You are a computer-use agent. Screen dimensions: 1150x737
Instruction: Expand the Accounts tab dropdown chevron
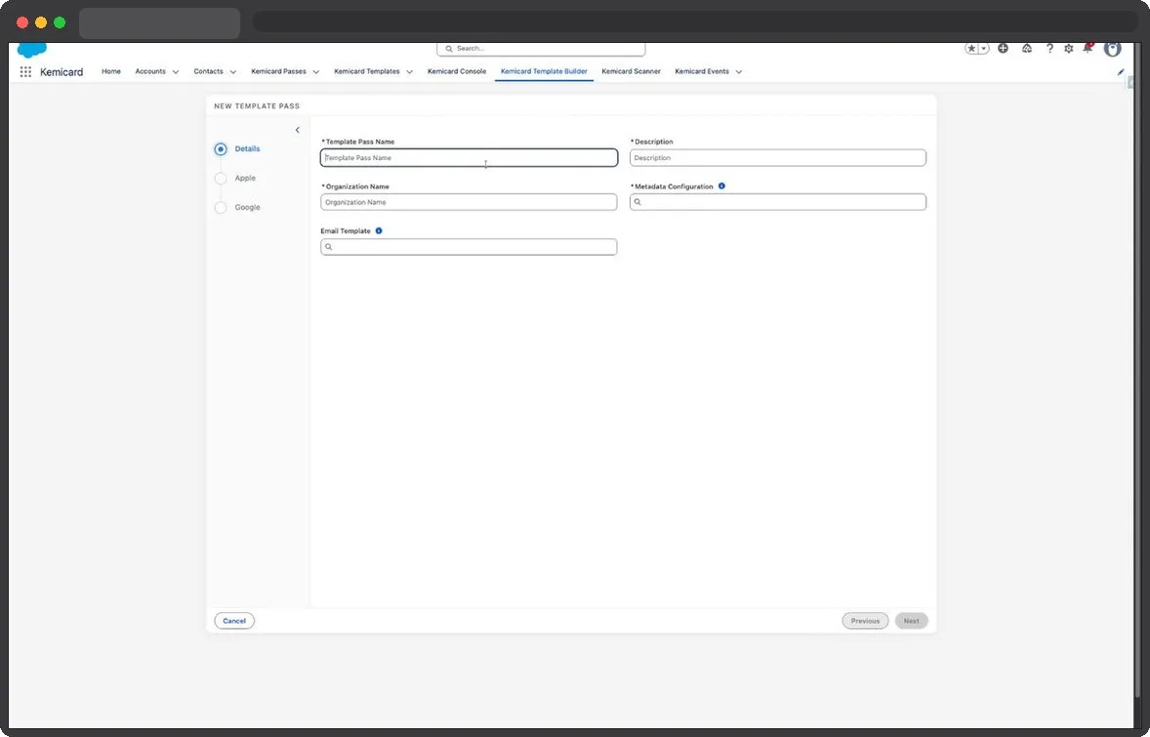pyautogui.click(x=176, y=72)
